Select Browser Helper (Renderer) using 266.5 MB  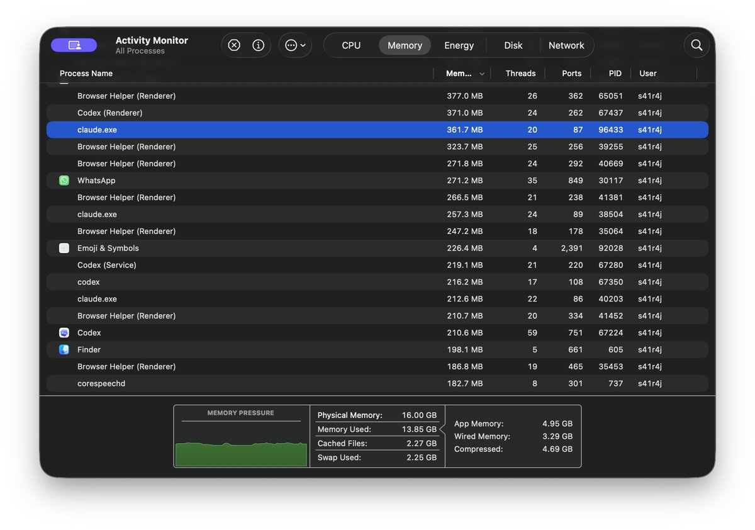pos(377,198)
